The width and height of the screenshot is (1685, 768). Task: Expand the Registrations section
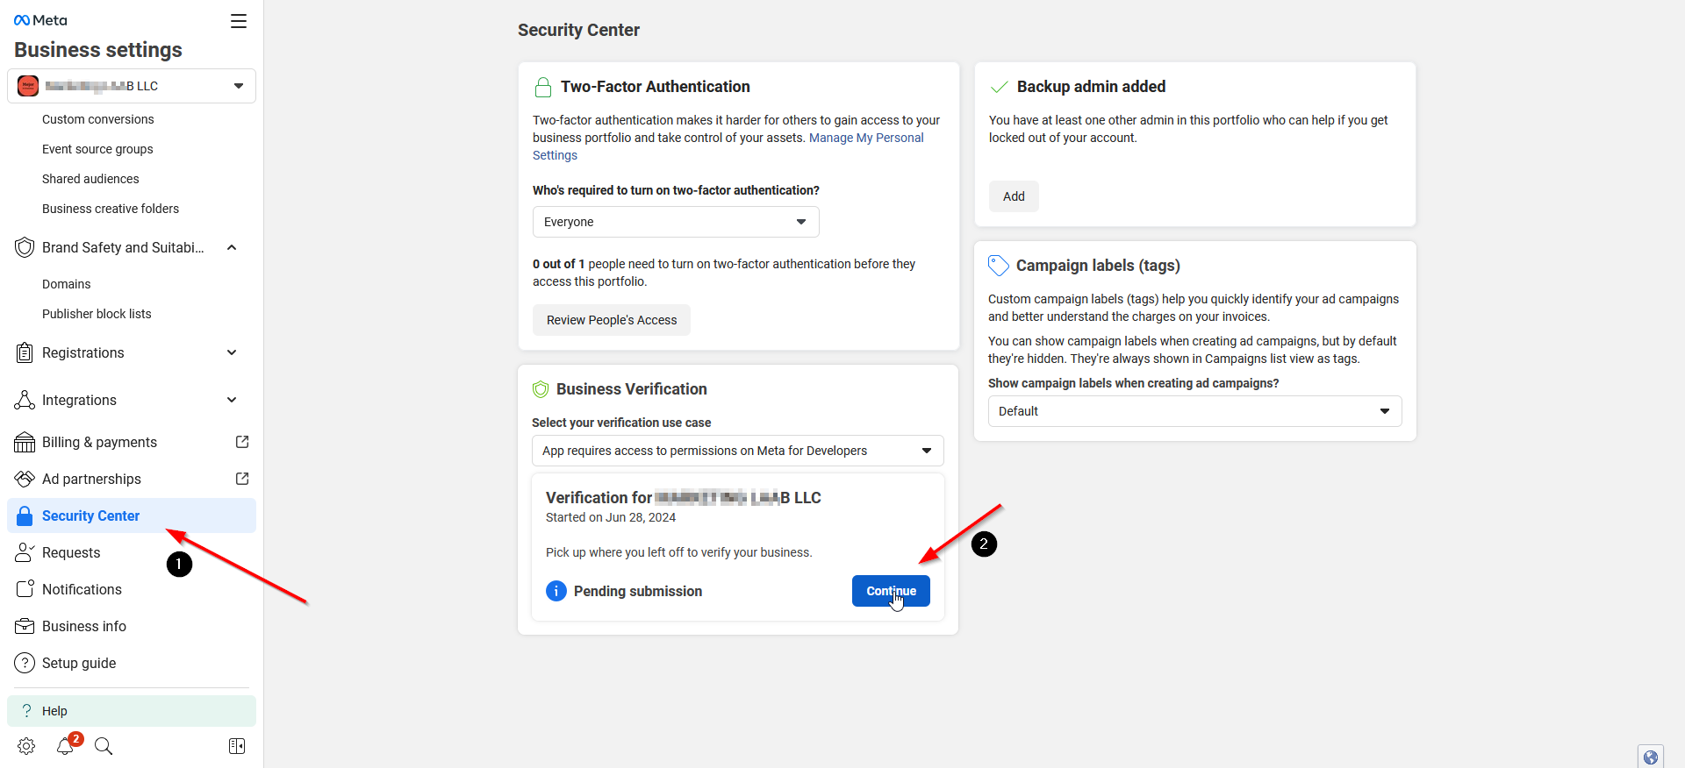point(232,352)
